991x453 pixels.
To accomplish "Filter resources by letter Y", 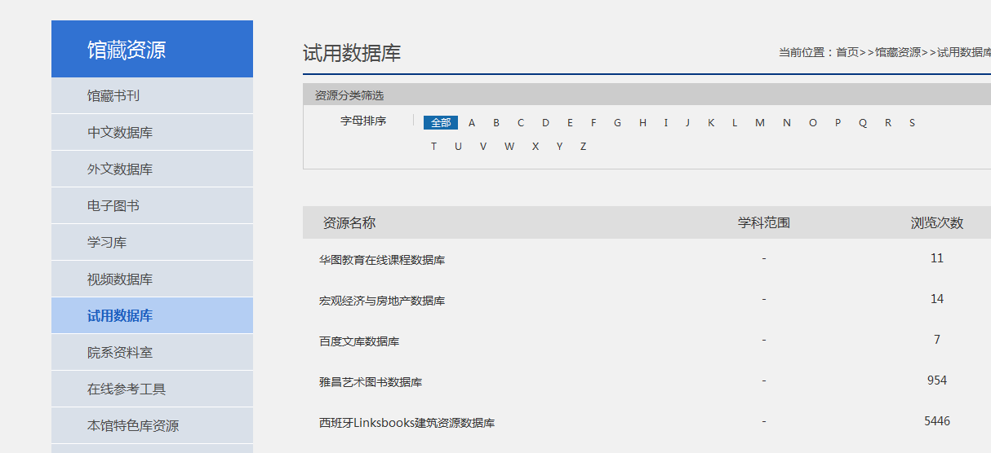I will tap(559, 147).
